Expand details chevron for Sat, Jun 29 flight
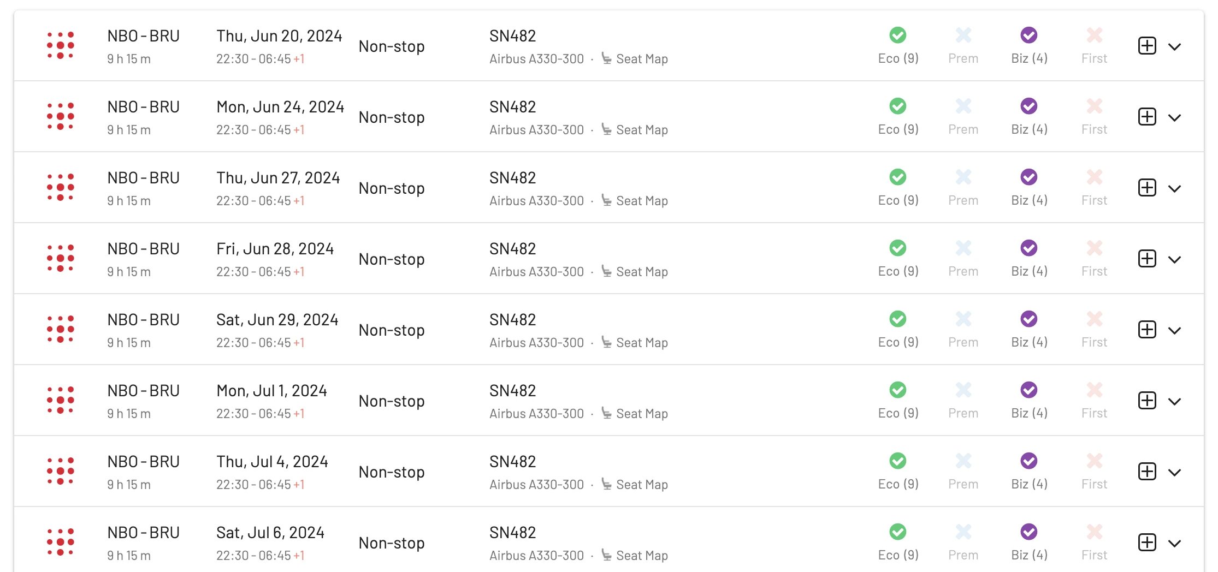The height and width of the screenshot is (572, 1218). click(1175, 330)
